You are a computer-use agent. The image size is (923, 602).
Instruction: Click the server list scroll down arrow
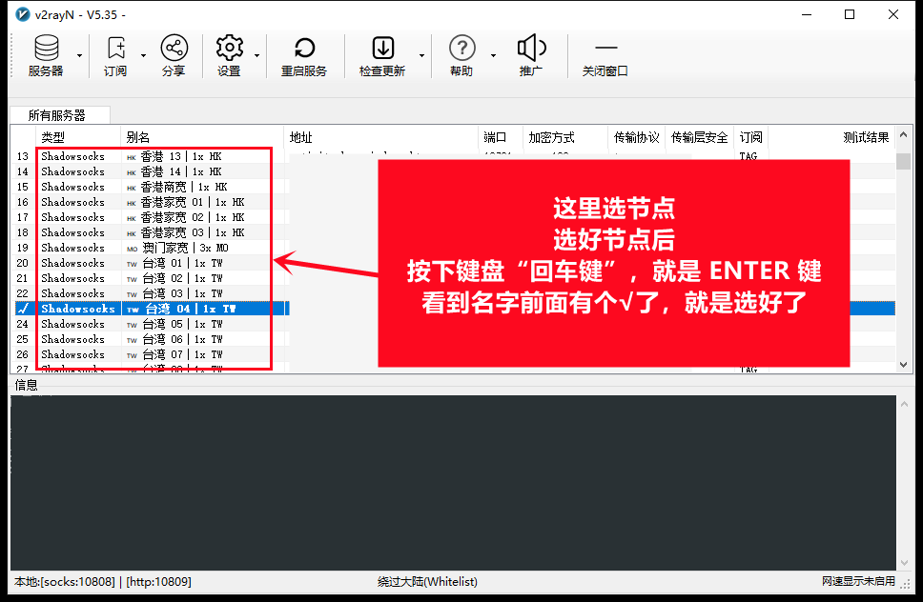(x=904, y=365)
